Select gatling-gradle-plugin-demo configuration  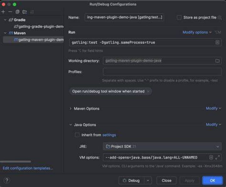[39, 26]
